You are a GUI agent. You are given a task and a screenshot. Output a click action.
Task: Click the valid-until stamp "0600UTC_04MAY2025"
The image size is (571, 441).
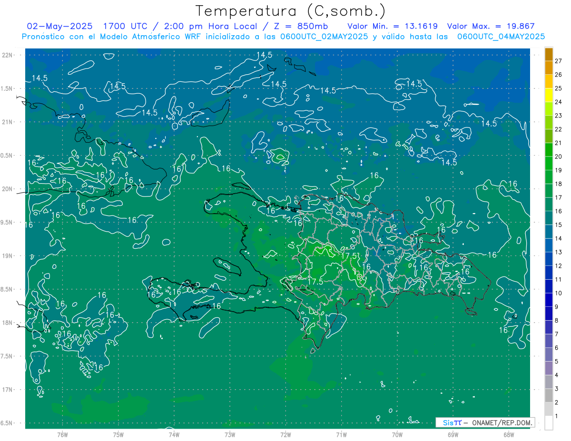coord(501,37)
